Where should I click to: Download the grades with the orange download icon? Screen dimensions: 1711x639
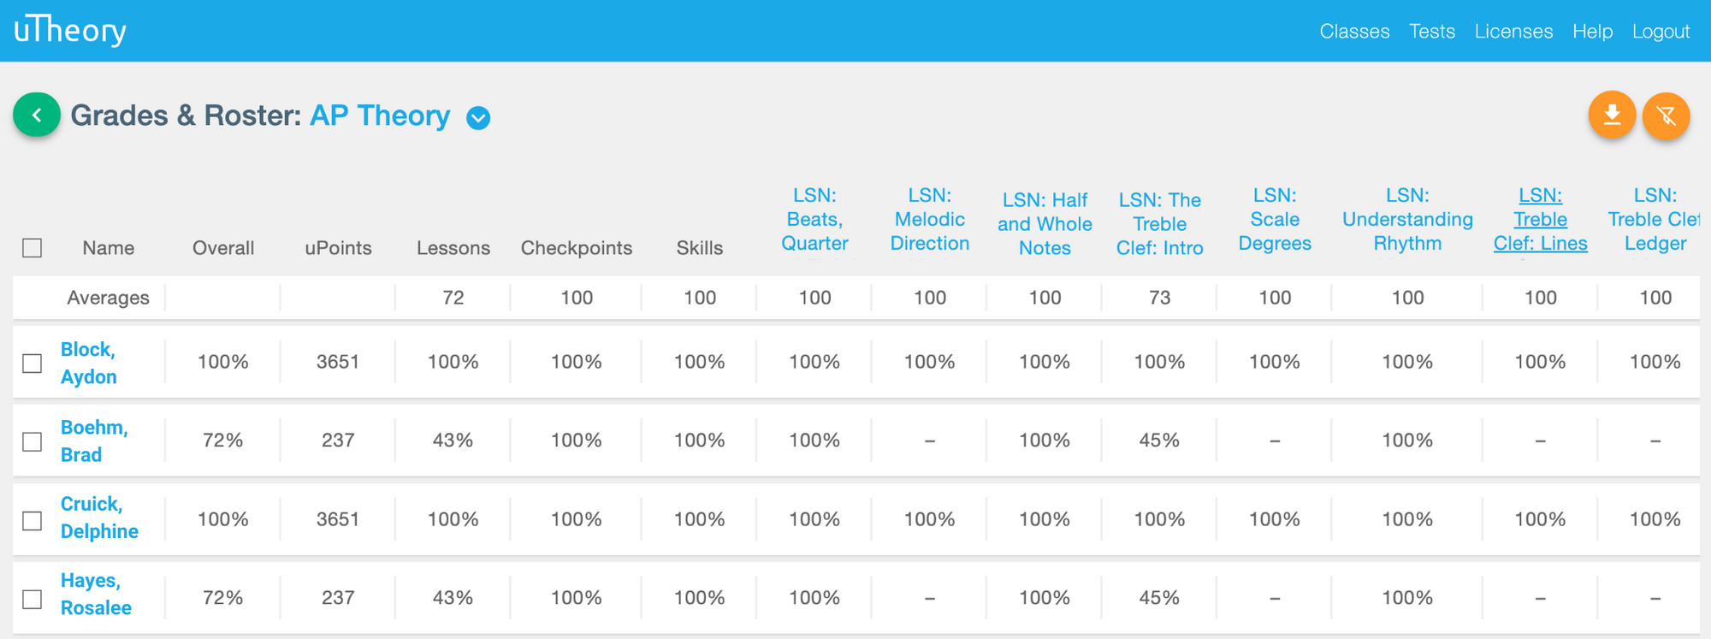tap(1612, 115)
